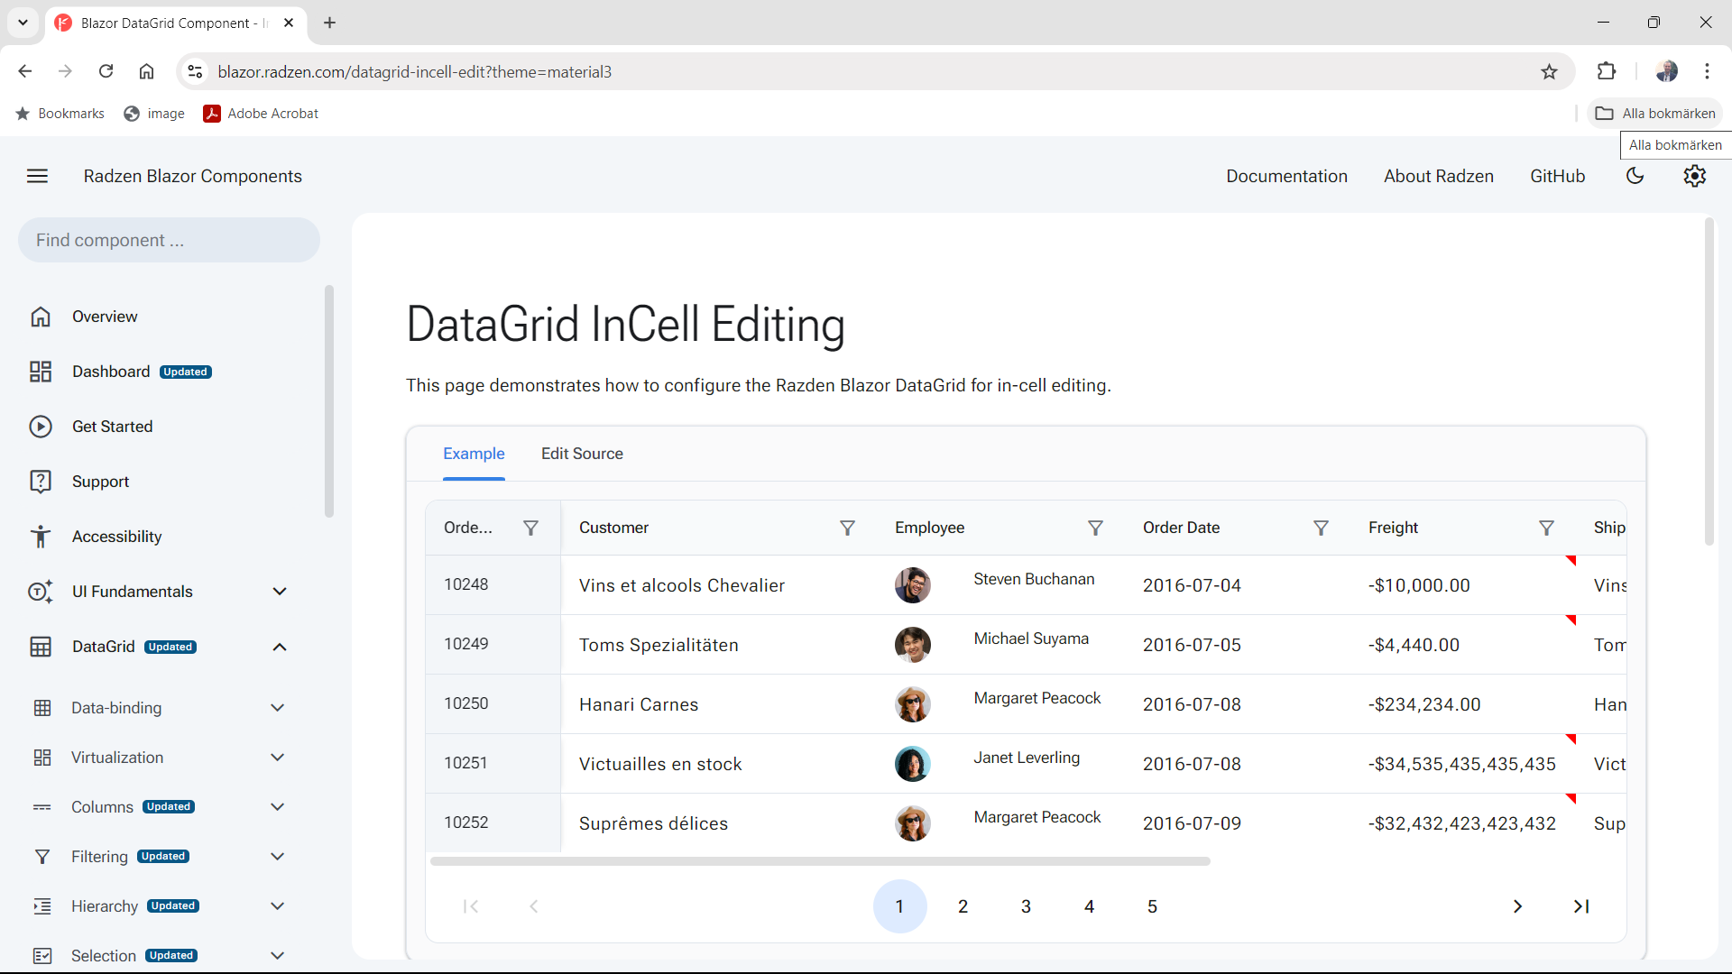
Task: Click Steven Buchanan employee photo
Action: 913,585
